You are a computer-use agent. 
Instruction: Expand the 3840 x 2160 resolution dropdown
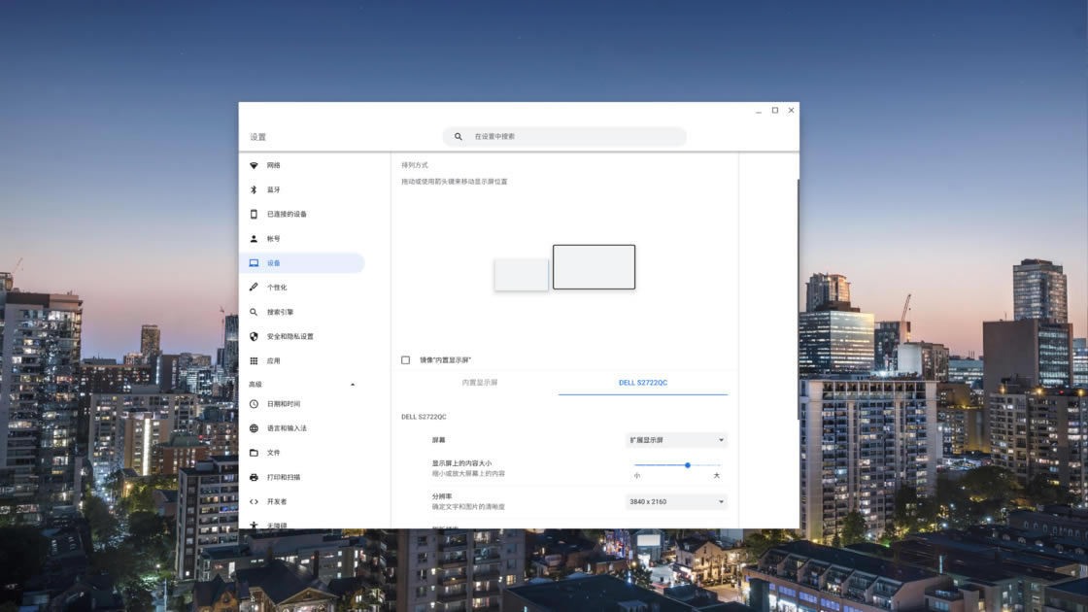[676, 502]
